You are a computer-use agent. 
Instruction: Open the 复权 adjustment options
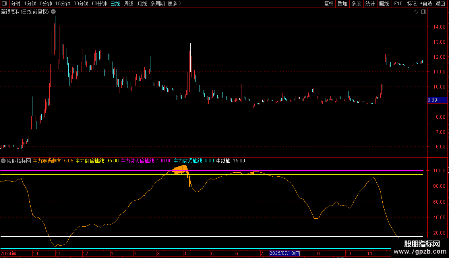pyautogui.click(x=329, y=4)
